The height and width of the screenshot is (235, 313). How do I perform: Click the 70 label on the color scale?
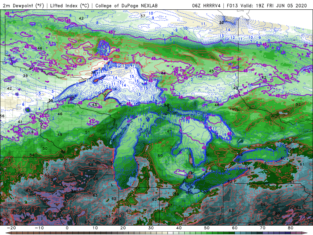click(263, 228)
